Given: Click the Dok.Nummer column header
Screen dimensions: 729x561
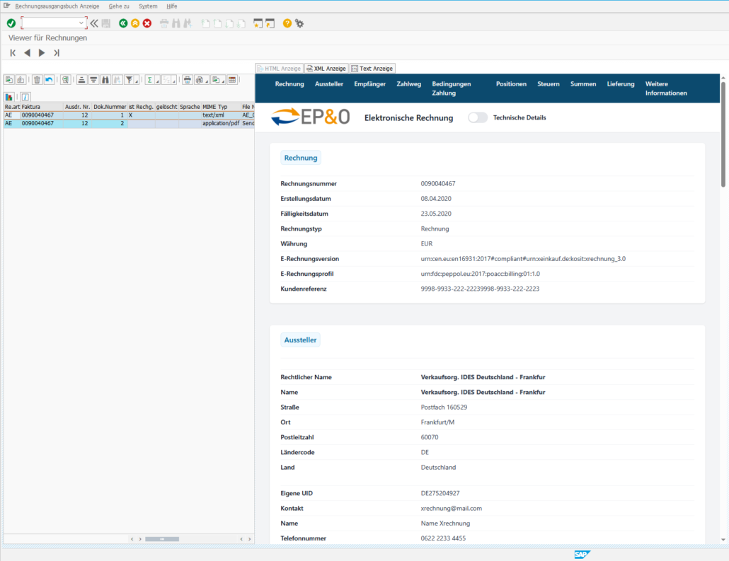Looking at the screenshot, I should coord(110,107).
